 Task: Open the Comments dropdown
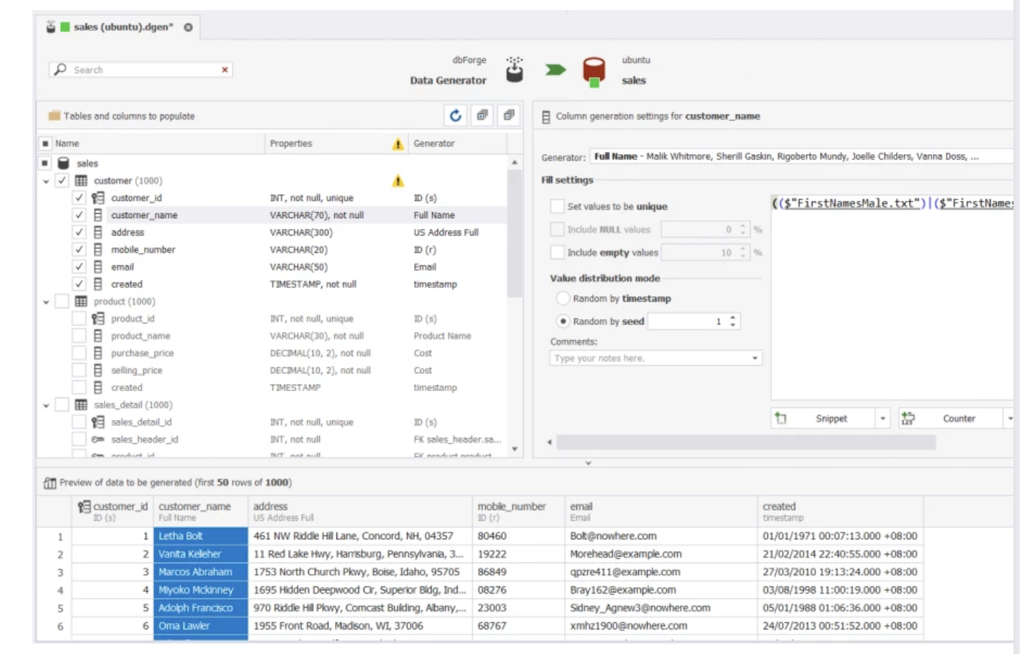(x=755, y=358)
